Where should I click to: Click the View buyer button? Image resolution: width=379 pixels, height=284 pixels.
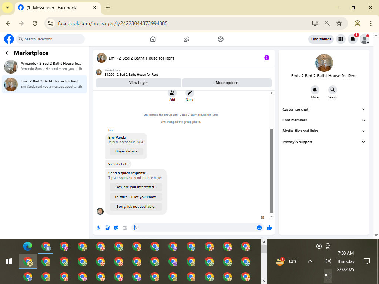click(x=138, y=82)
